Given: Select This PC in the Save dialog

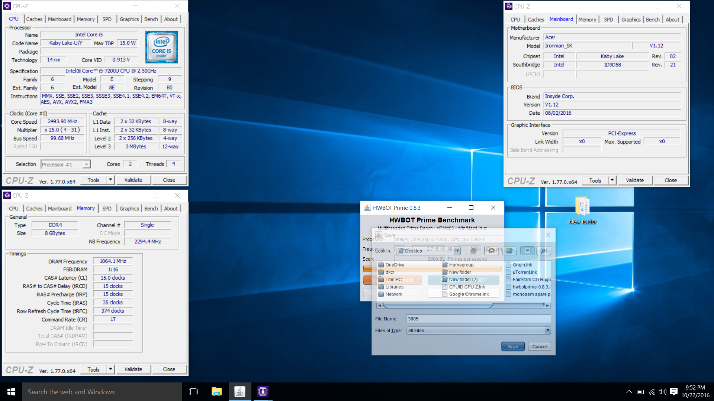Looking at the screenshot, I should click(x=390, y=280).
